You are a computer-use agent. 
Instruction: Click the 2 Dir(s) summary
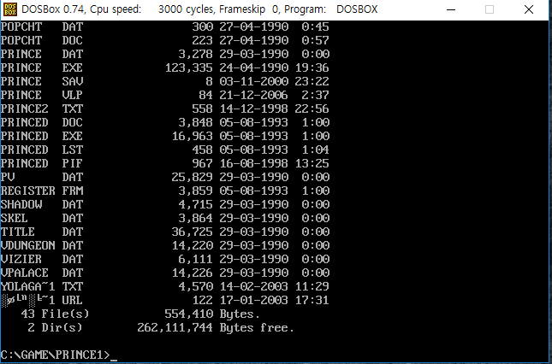click(56, 328)
